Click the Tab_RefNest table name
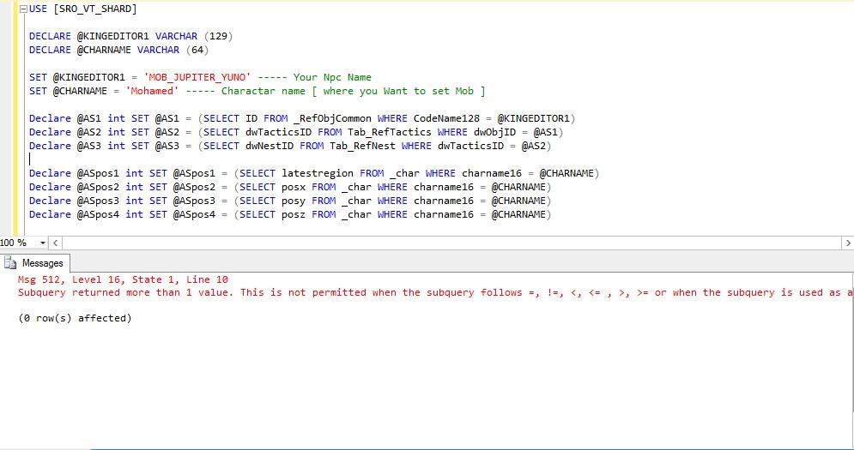The image size is (854, 450). (363, 146)
